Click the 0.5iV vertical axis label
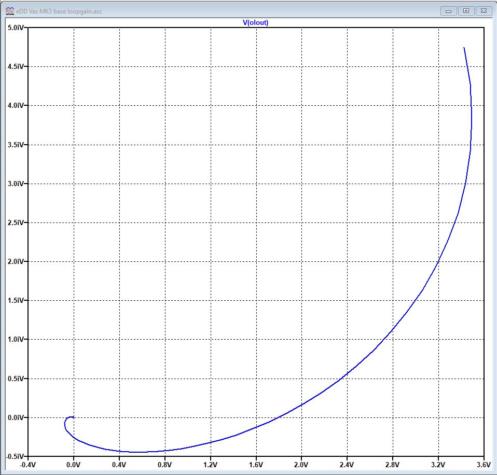This screenshot has width=497, height=475. coord(16,379)
